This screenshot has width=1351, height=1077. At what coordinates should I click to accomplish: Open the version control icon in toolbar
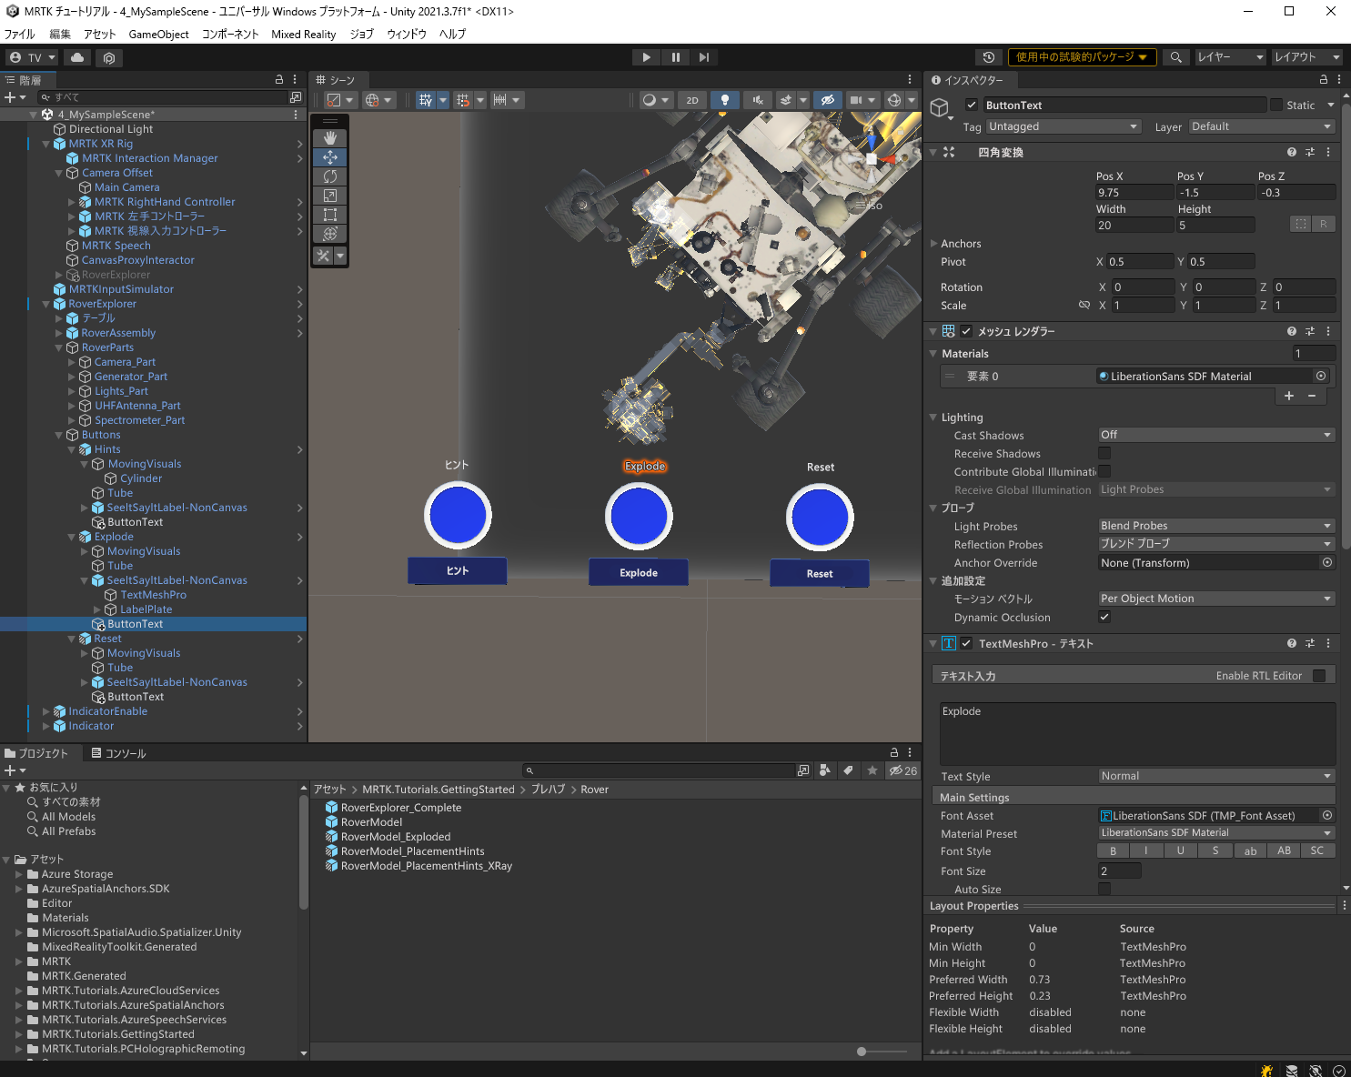tap(109, 57)
